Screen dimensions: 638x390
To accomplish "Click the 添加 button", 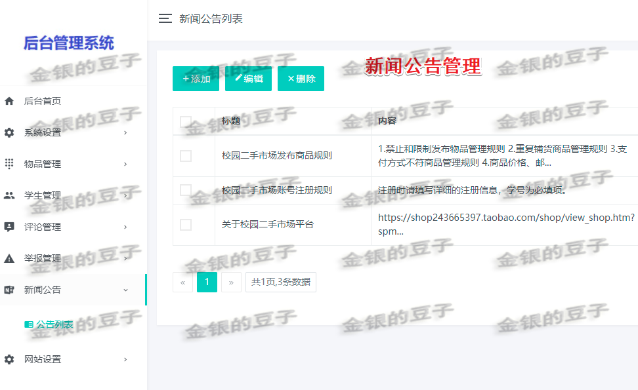I will [196, 79].
